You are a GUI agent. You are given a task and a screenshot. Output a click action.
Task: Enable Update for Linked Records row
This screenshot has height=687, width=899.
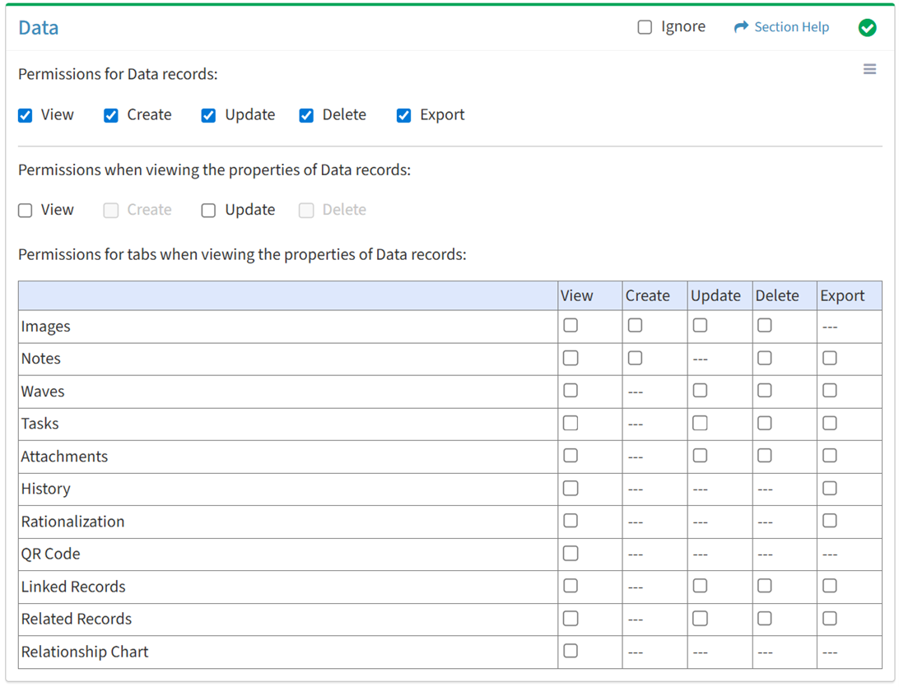coord(700,586)
